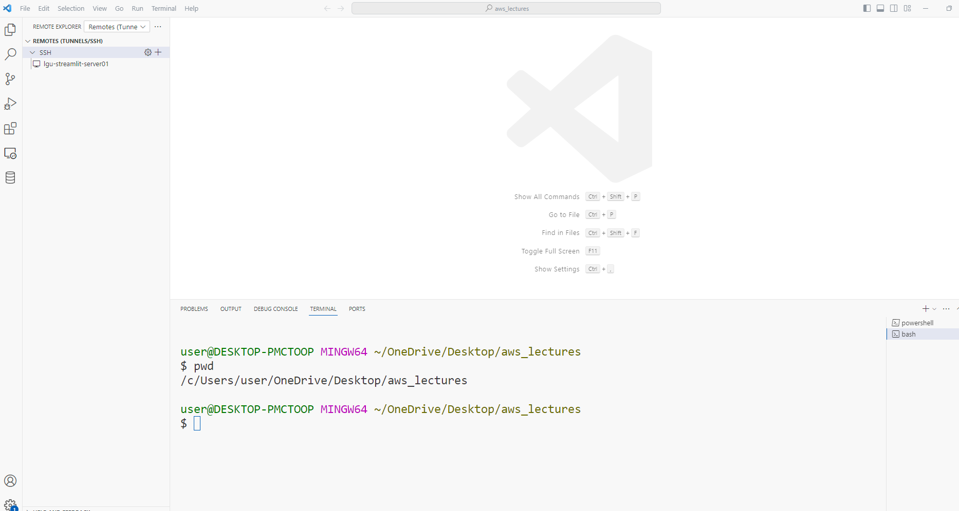Open the Go menu
The image size is (959, 511).
click(119, 8)
